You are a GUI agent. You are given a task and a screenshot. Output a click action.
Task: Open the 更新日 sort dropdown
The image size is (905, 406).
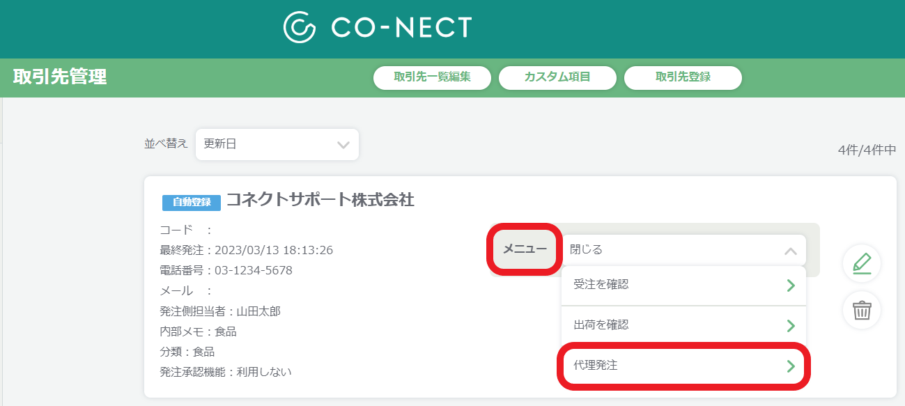277,144
